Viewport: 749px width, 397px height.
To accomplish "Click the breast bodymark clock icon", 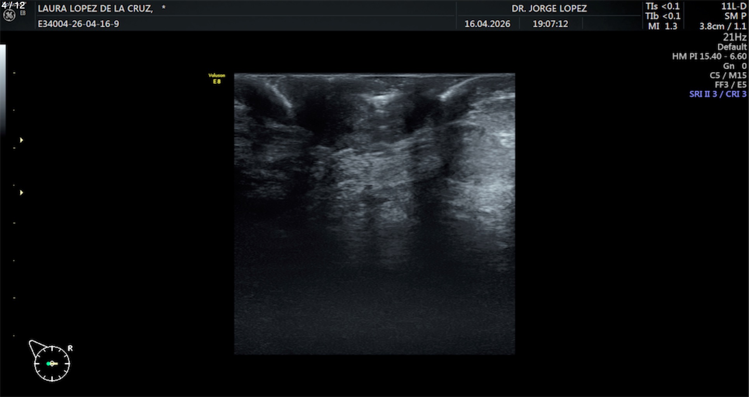I will [x=52, y=363].
